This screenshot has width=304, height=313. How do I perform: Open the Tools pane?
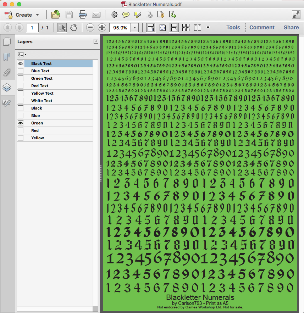pos(233,28)
